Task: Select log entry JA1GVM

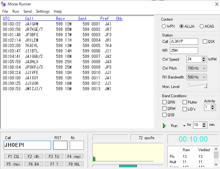Action: (57, 24)
